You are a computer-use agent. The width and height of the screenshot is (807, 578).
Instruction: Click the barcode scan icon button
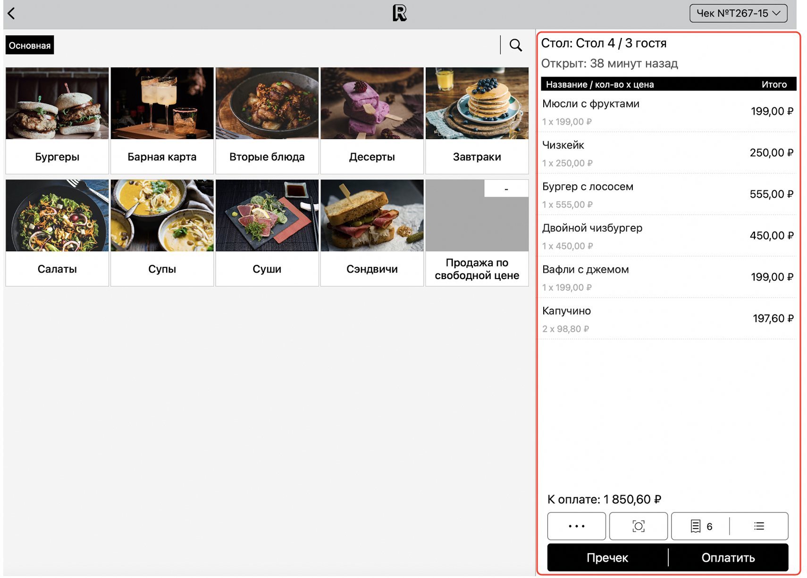click(x=638, y=526)
